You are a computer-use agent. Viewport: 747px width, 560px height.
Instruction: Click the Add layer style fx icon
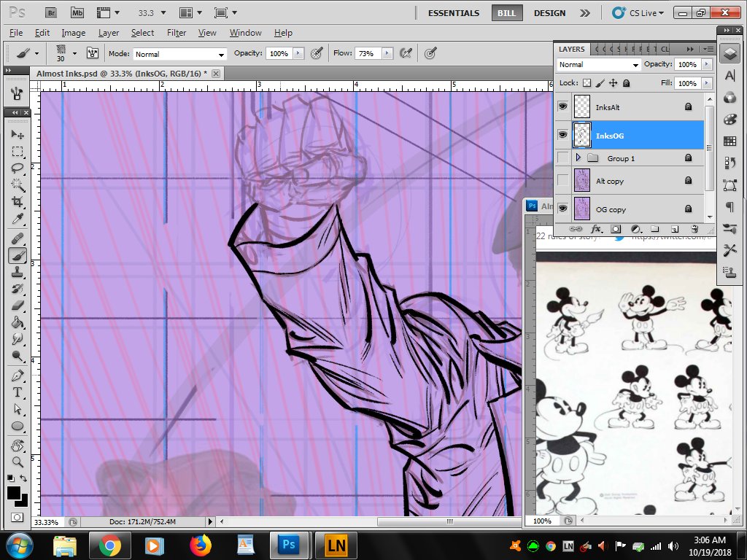[596, 229]
